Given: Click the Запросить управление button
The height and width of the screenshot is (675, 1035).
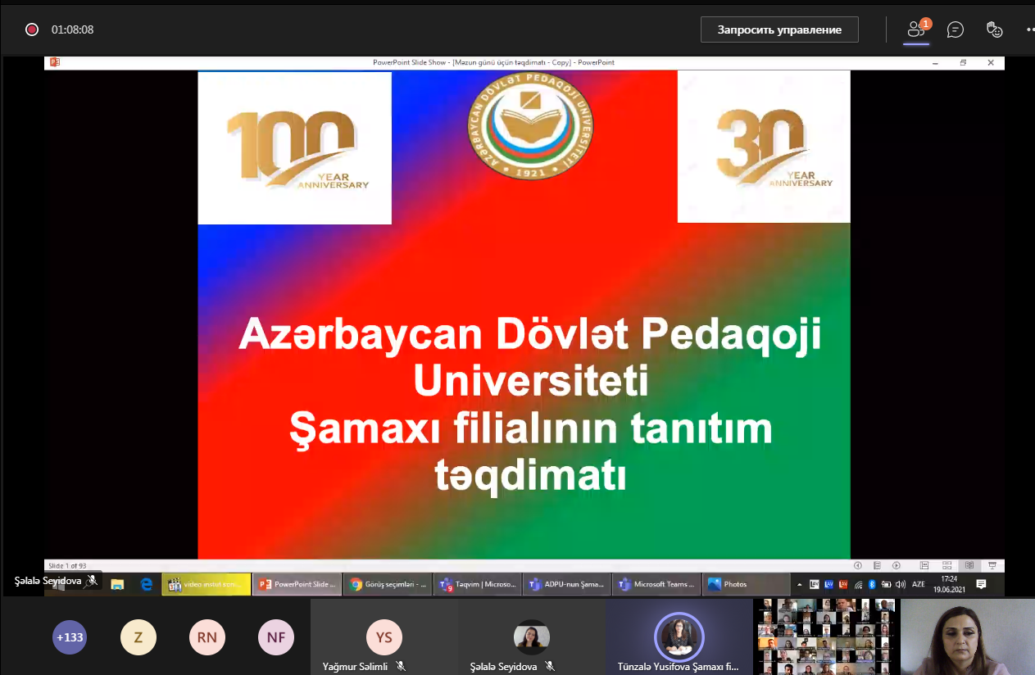Looking at the screenshot, I should tap(779, 29).
